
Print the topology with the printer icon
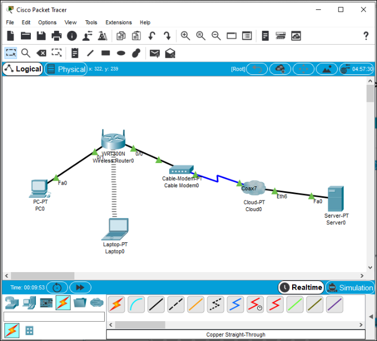point(57,36)
